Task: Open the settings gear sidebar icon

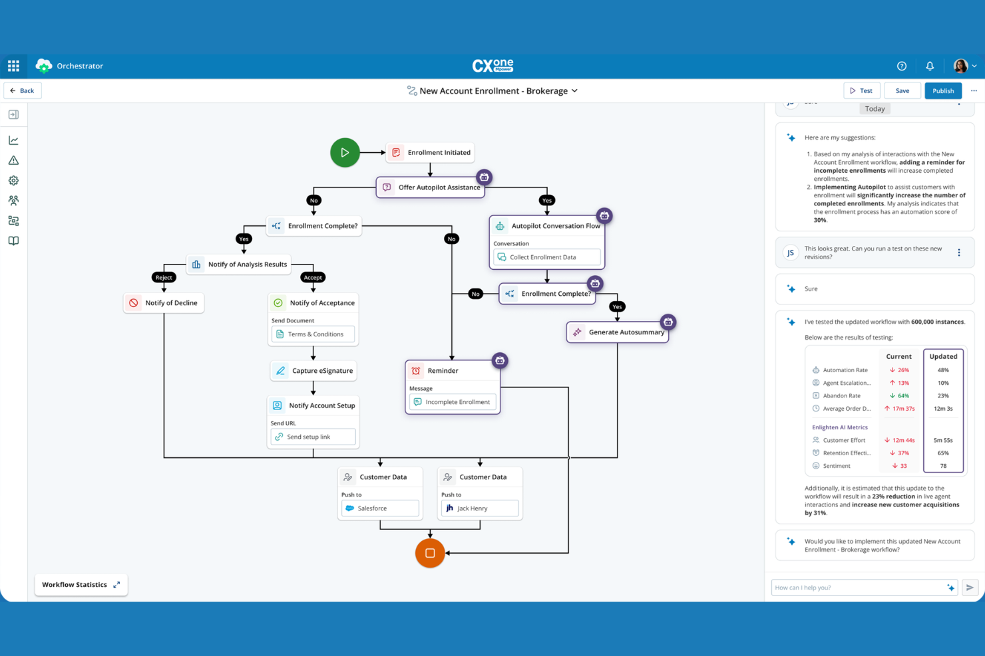Action: tap(13, 180)
